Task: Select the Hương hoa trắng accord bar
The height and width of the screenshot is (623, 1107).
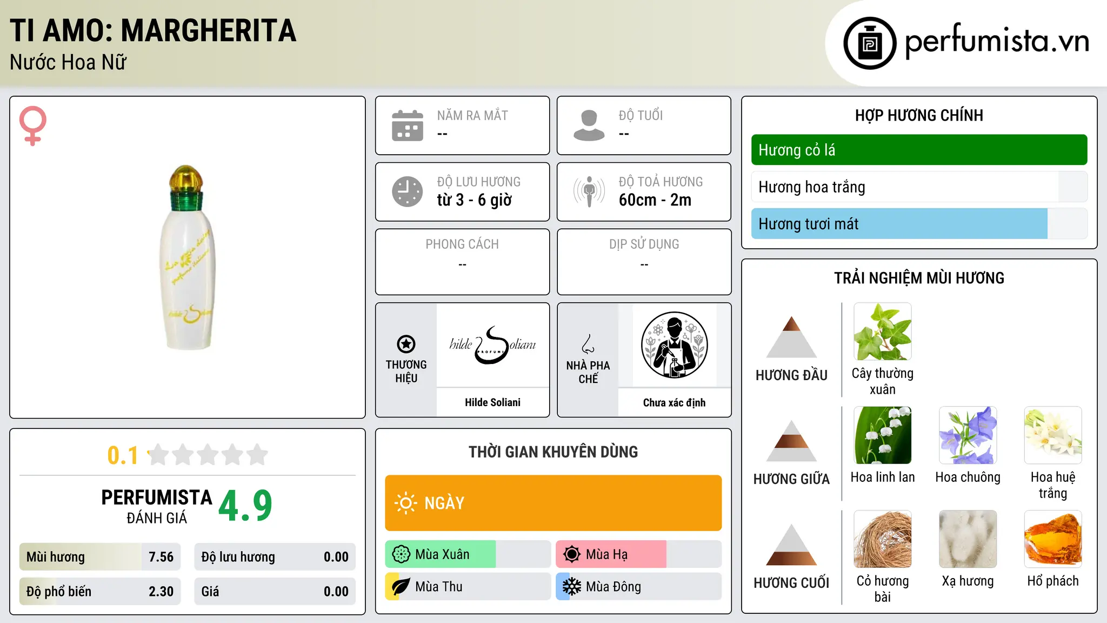Action: 919,187
